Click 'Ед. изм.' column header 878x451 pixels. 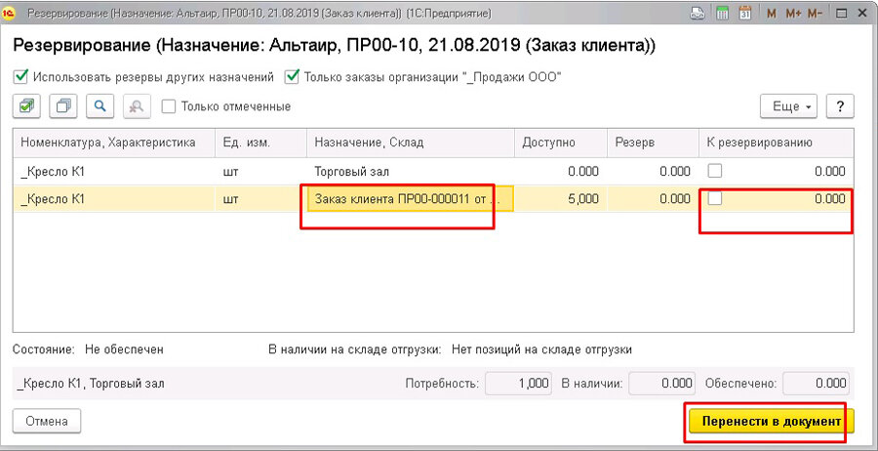coord(260,143)
